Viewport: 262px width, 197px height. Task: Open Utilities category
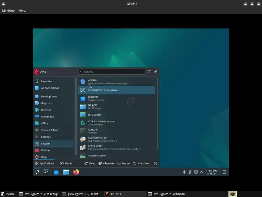53,150
